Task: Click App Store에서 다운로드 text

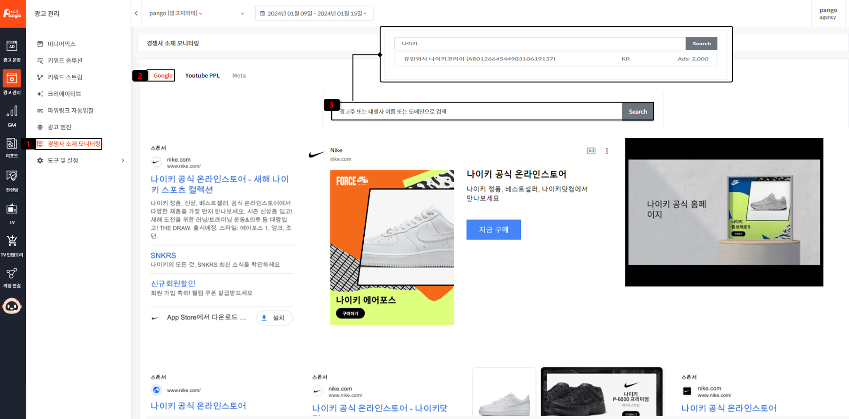Action: point(207,317)
